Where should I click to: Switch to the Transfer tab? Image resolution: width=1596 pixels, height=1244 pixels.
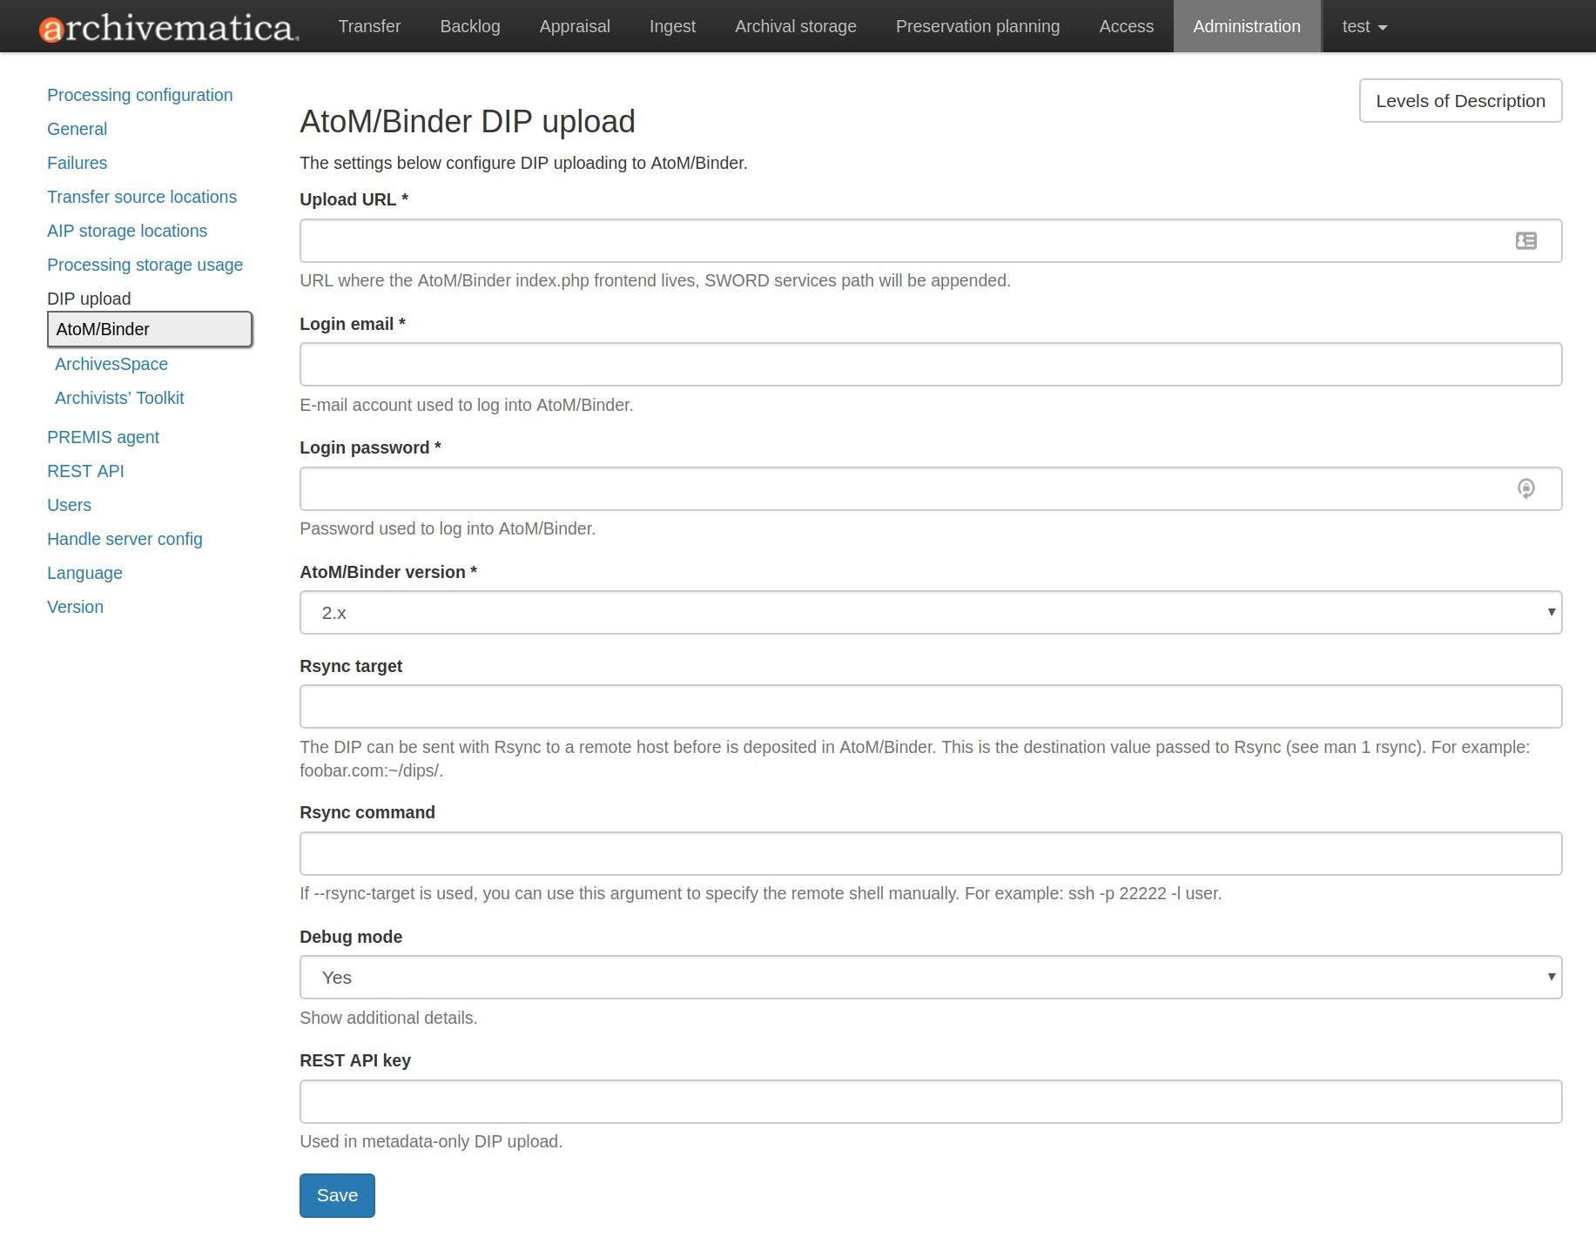[369, 26]
